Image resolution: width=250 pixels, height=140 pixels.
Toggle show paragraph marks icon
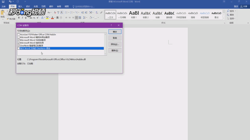(101, 12)
